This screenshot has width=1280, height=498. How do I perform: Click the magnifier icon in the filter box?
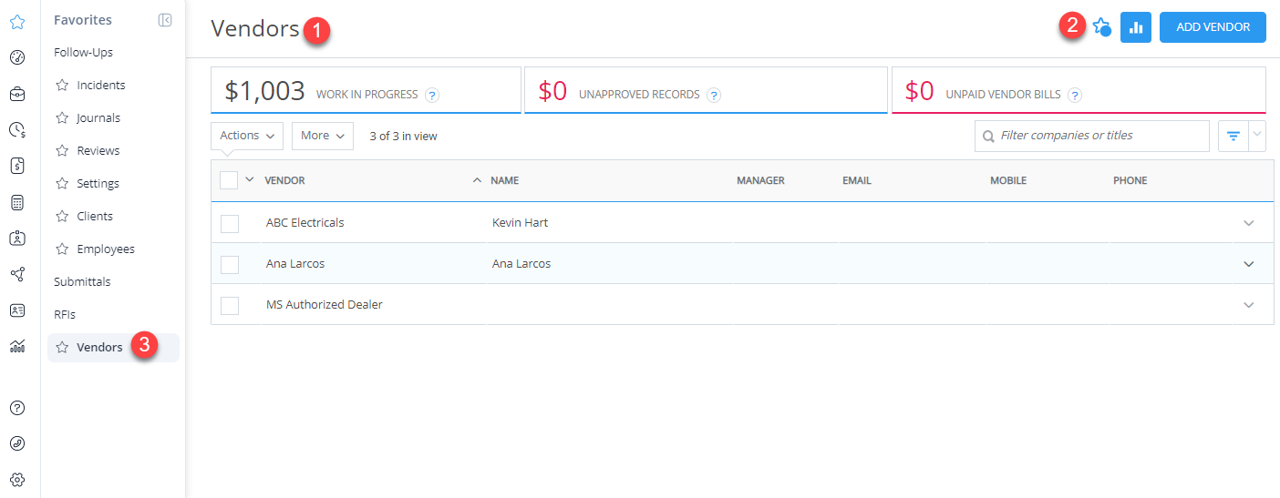click(988, 137)
